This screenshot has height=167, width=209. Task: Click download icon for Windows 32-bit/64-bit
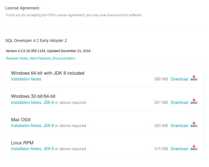tap(194, 102)
